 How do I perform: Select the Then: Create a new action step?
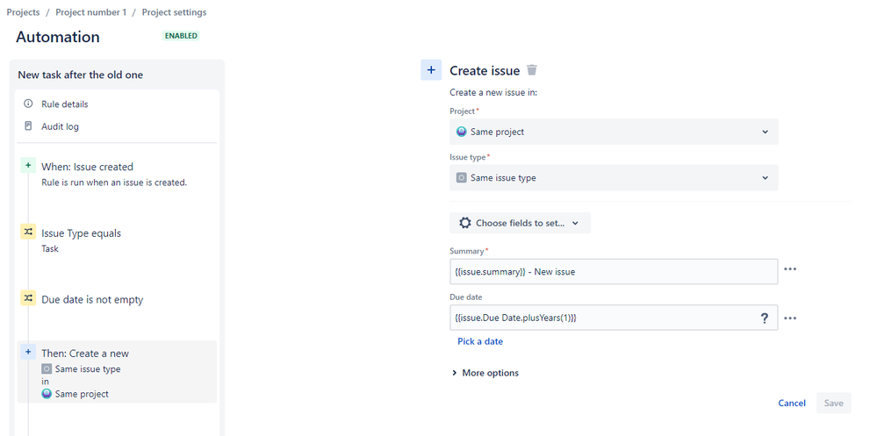coord(117,372)
